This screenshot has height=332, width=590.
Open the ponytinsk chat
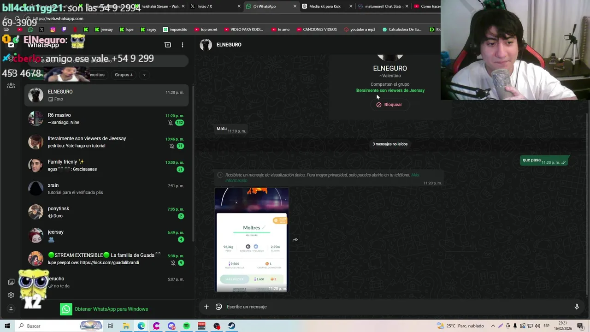106,212
